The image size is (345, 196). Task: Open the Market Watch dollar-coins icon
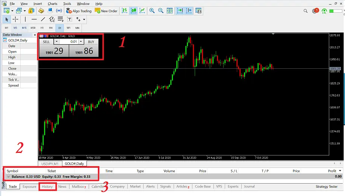[32, 11]
